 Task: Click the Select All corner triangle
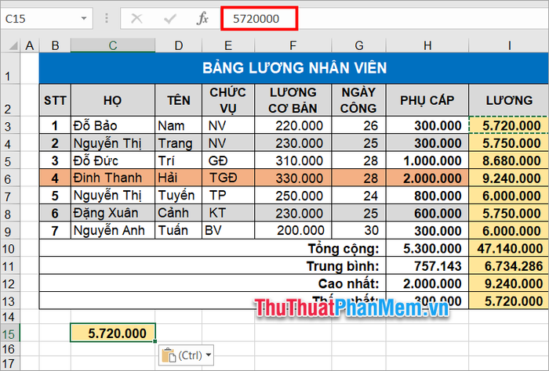9,47
